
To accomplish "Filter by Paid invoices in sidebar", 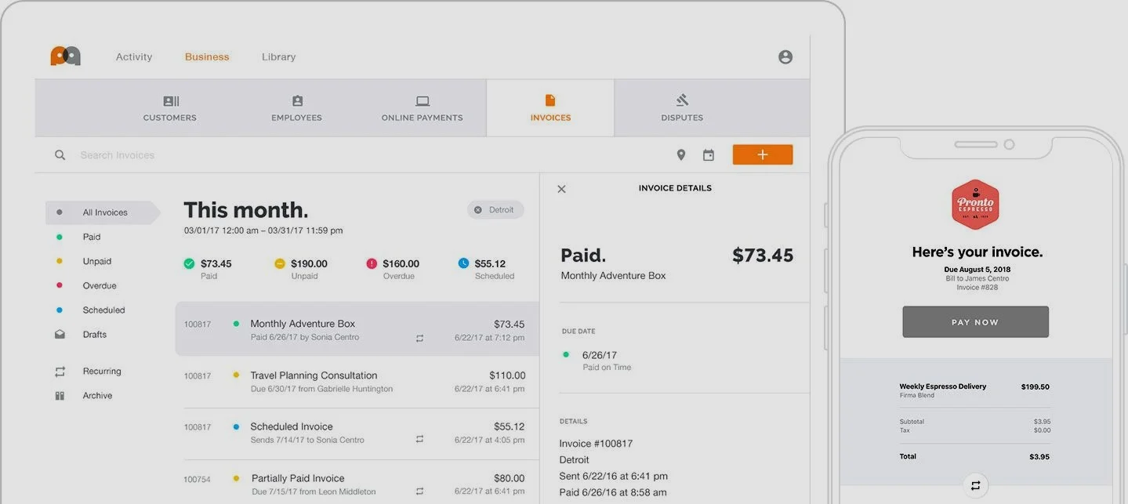I will click(x=92, y=237).
